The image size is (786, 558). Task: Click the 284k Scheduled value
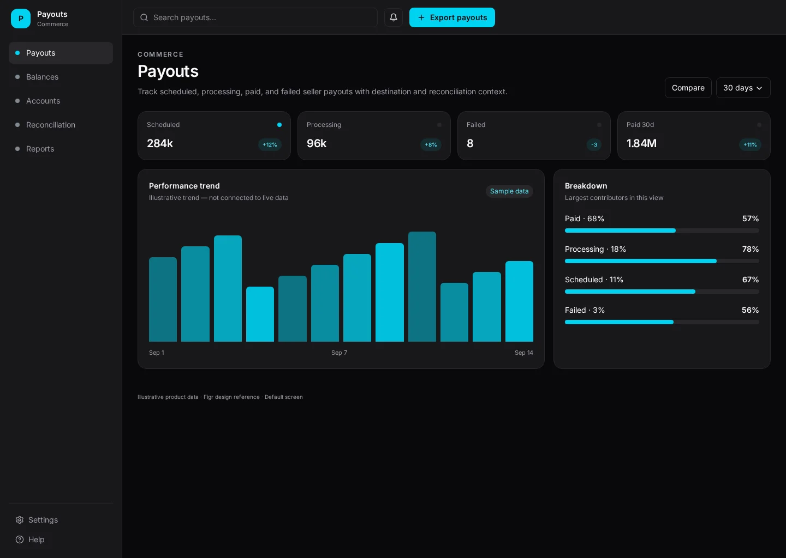tap(160, 143)
